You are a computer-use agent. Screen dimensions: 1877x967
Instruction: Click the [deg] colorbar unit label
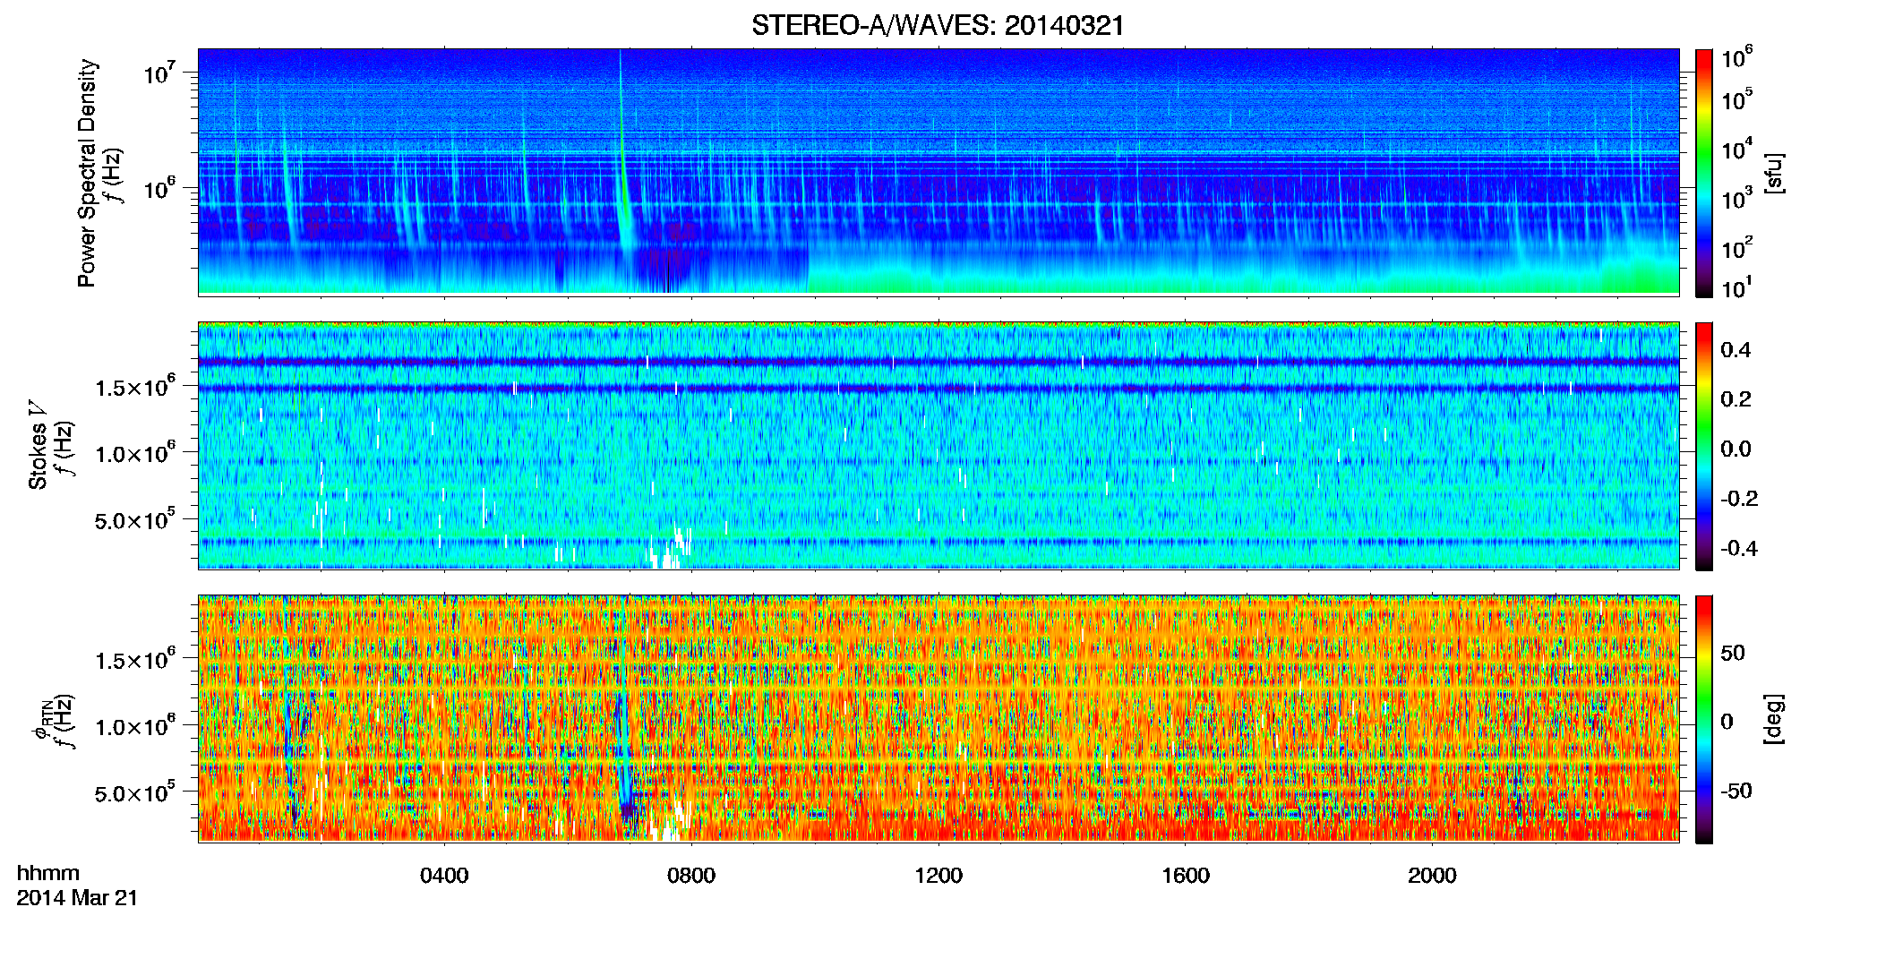pyautogui.click(x=1774, y=719)
